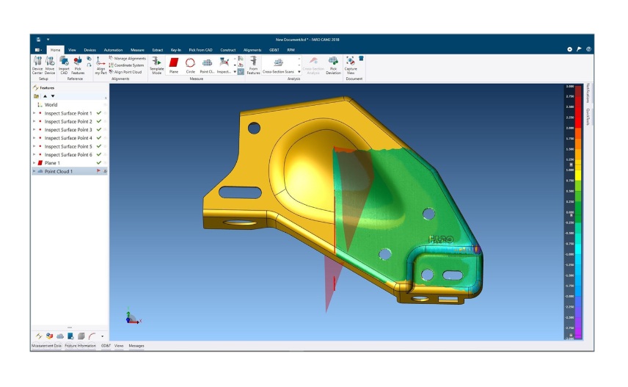This screenshot has height=387, width=628.
Task: Open the bottom panel icons overflow dropdown
Action: (x=102, y=336)
